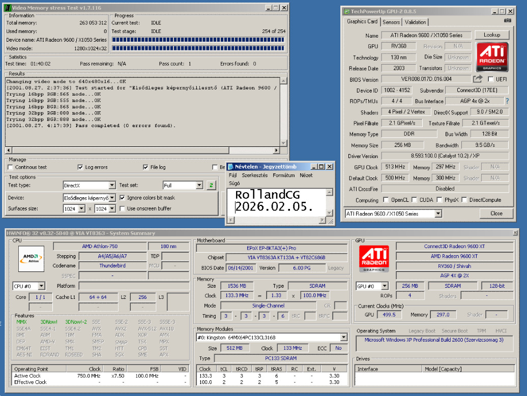The image size is (527, 396).
Task: Toggle the UEFI checkbox in GPU-Z
Action: (x=490, y=79)
